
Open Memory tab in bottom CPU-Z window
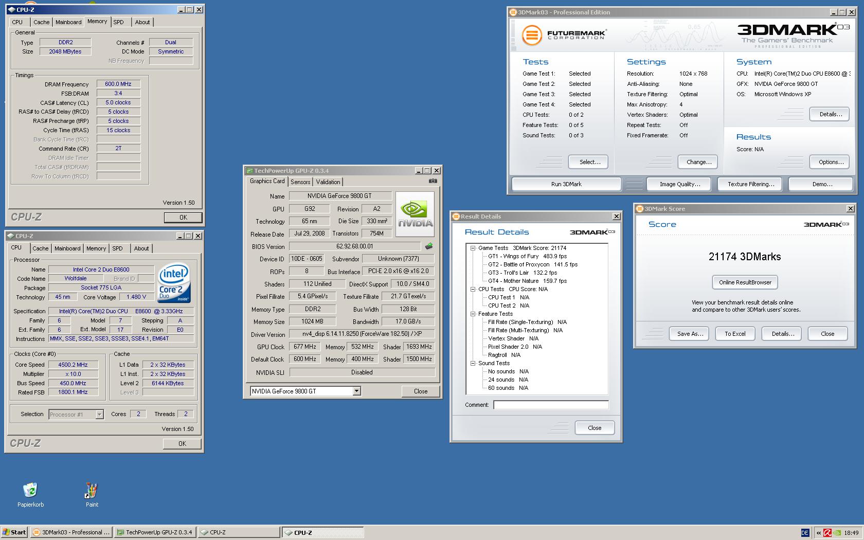click(x=96, y=248)
